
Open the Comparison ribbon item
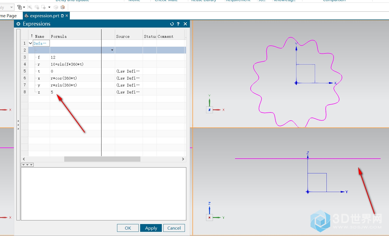334,1
